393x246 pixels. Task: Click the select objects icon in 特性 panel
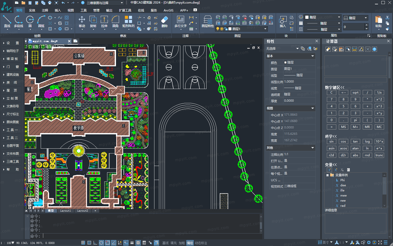pos(309,48)
